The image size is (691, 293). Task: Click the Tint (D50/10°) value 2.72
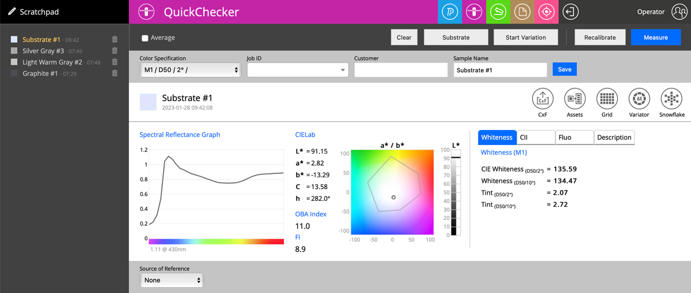tap(560, 204)
